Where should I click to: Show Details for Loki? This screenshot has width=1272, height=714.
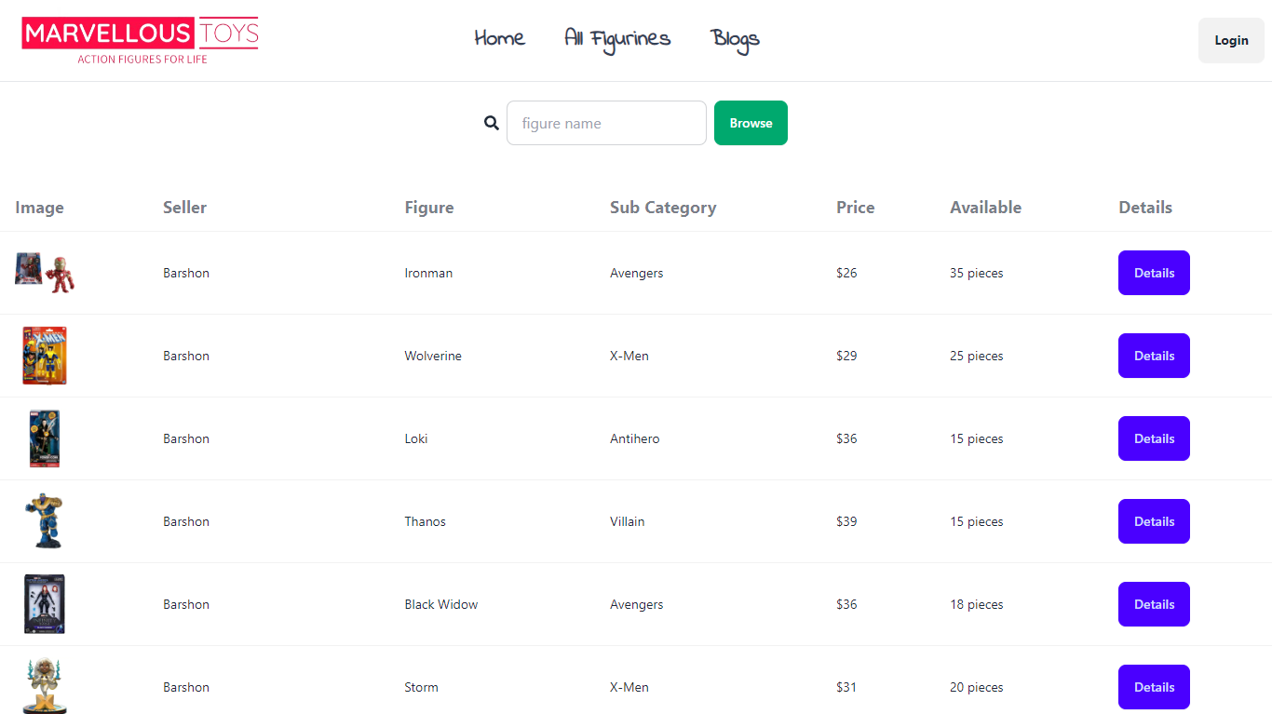(1154, 438)
